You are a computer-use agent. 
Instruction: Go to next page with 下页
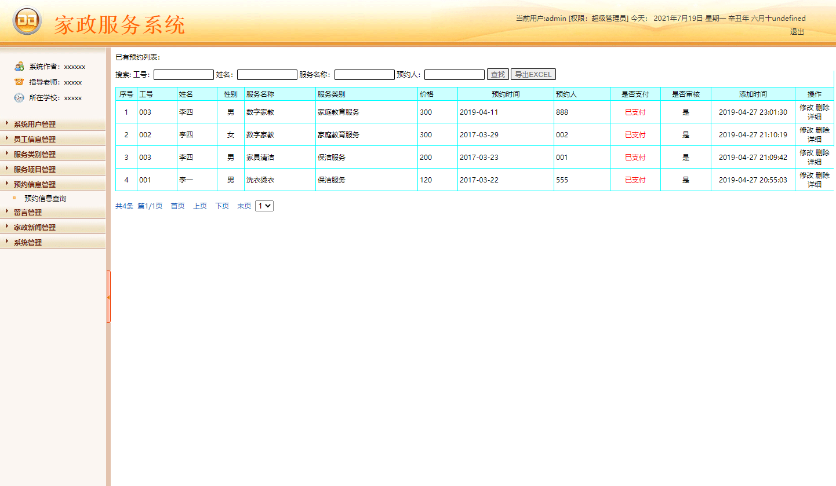coord(221,206)
